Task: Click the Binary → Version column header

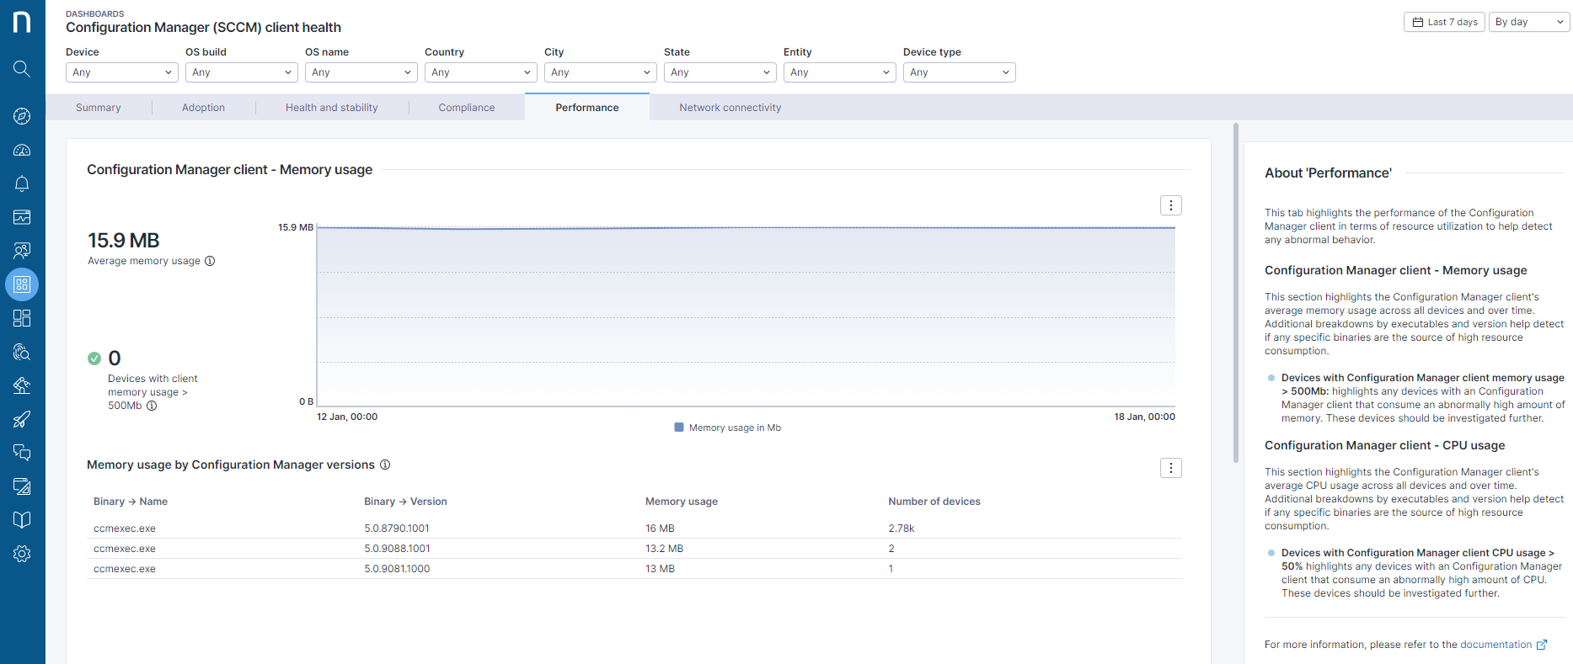Action: pyautogui.click(x=405, y=502)
